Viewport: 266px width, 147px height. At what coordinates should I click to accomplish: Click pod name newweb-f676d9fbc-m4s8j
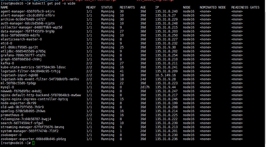click(x=21, y=91)
